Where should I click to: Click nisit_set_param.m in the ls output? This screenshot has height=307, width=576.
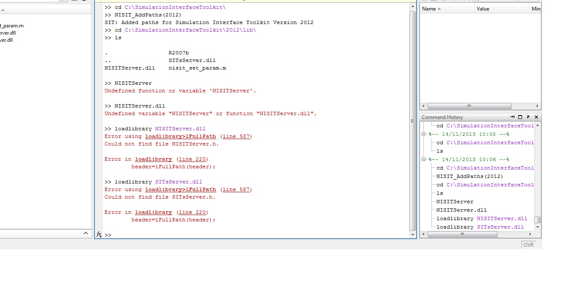(197, 68)
